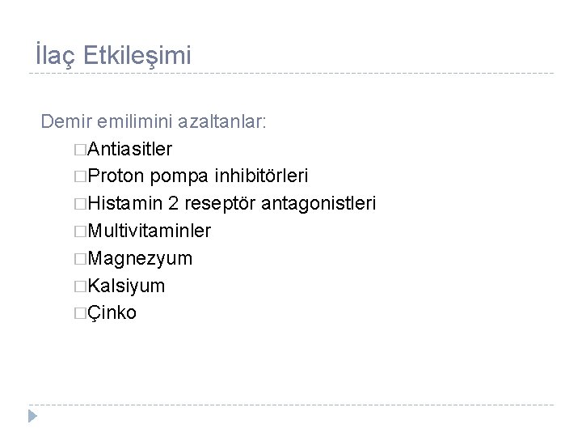Click the Kalsiyum text
This screenshot has height=437, width=582.
[126, 286]
